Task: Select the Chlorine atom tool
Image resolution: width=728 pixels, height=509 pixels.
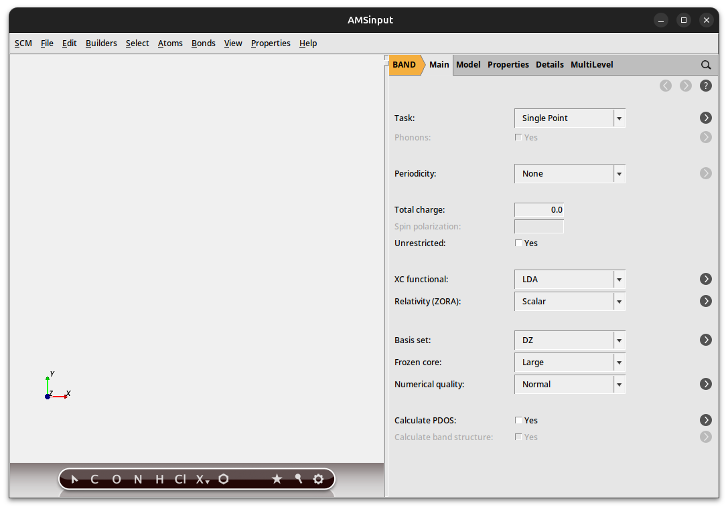Action: pos(179,479)
